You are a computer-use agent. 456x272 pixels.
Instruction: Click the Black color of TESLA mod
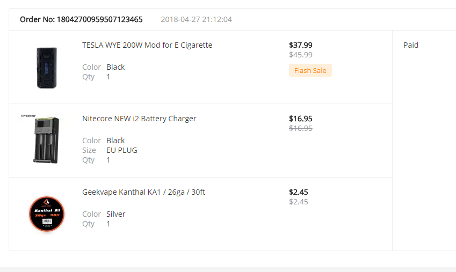(115, 67)
